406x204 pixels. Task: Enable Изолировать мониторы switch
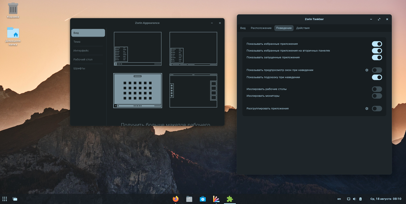pyautogui.click(x=377, y=96)
